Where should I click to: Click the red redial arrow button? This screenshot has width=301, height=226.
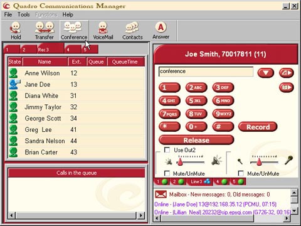(x=287, y=73)
